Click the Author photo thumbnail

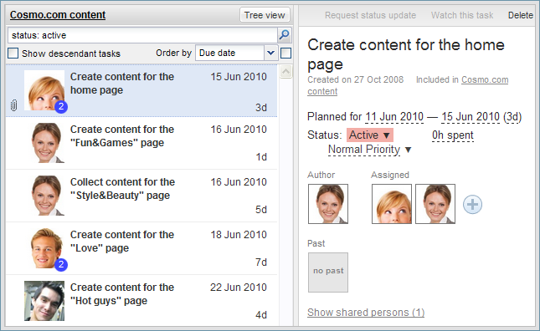click(328, 204)
